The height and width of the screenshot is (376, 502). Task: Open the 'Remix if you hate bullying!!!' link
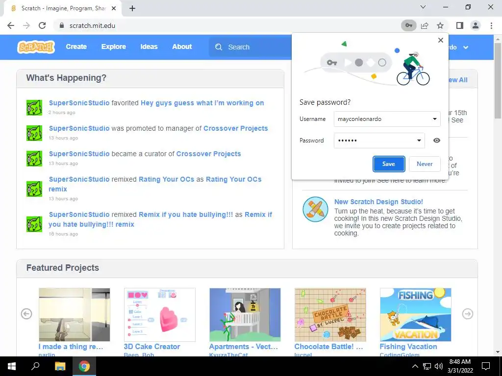[186, 214]
